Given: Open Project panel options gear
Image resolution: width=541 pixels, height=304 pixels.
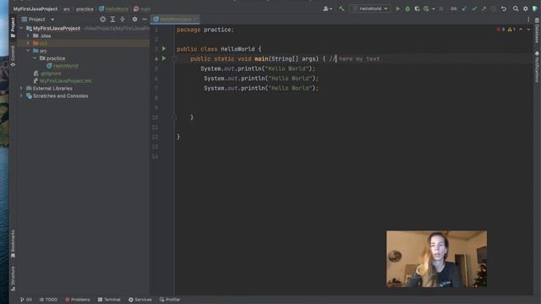Looking at the screenshot, I should (x=135, y=19).
